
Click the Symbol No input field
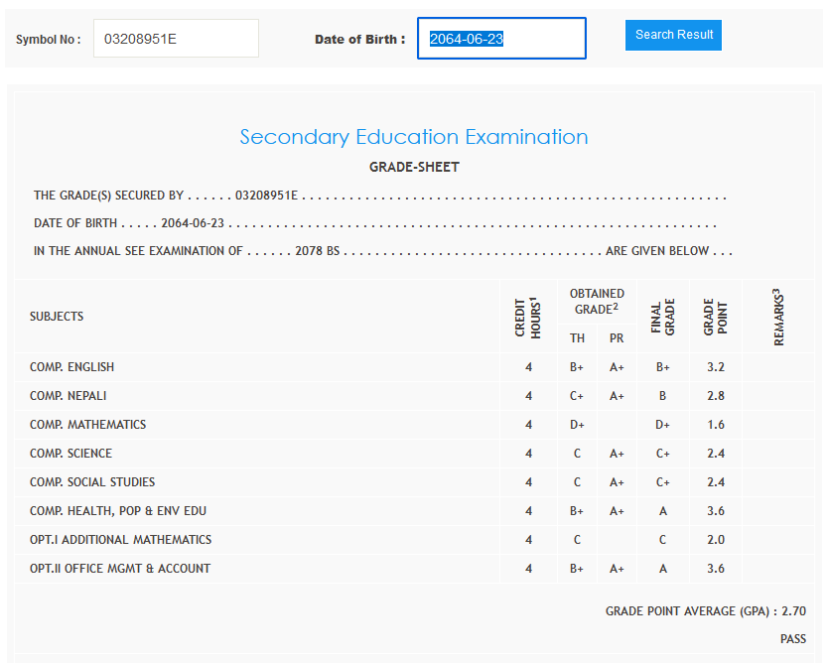click(x=176, y=39)
